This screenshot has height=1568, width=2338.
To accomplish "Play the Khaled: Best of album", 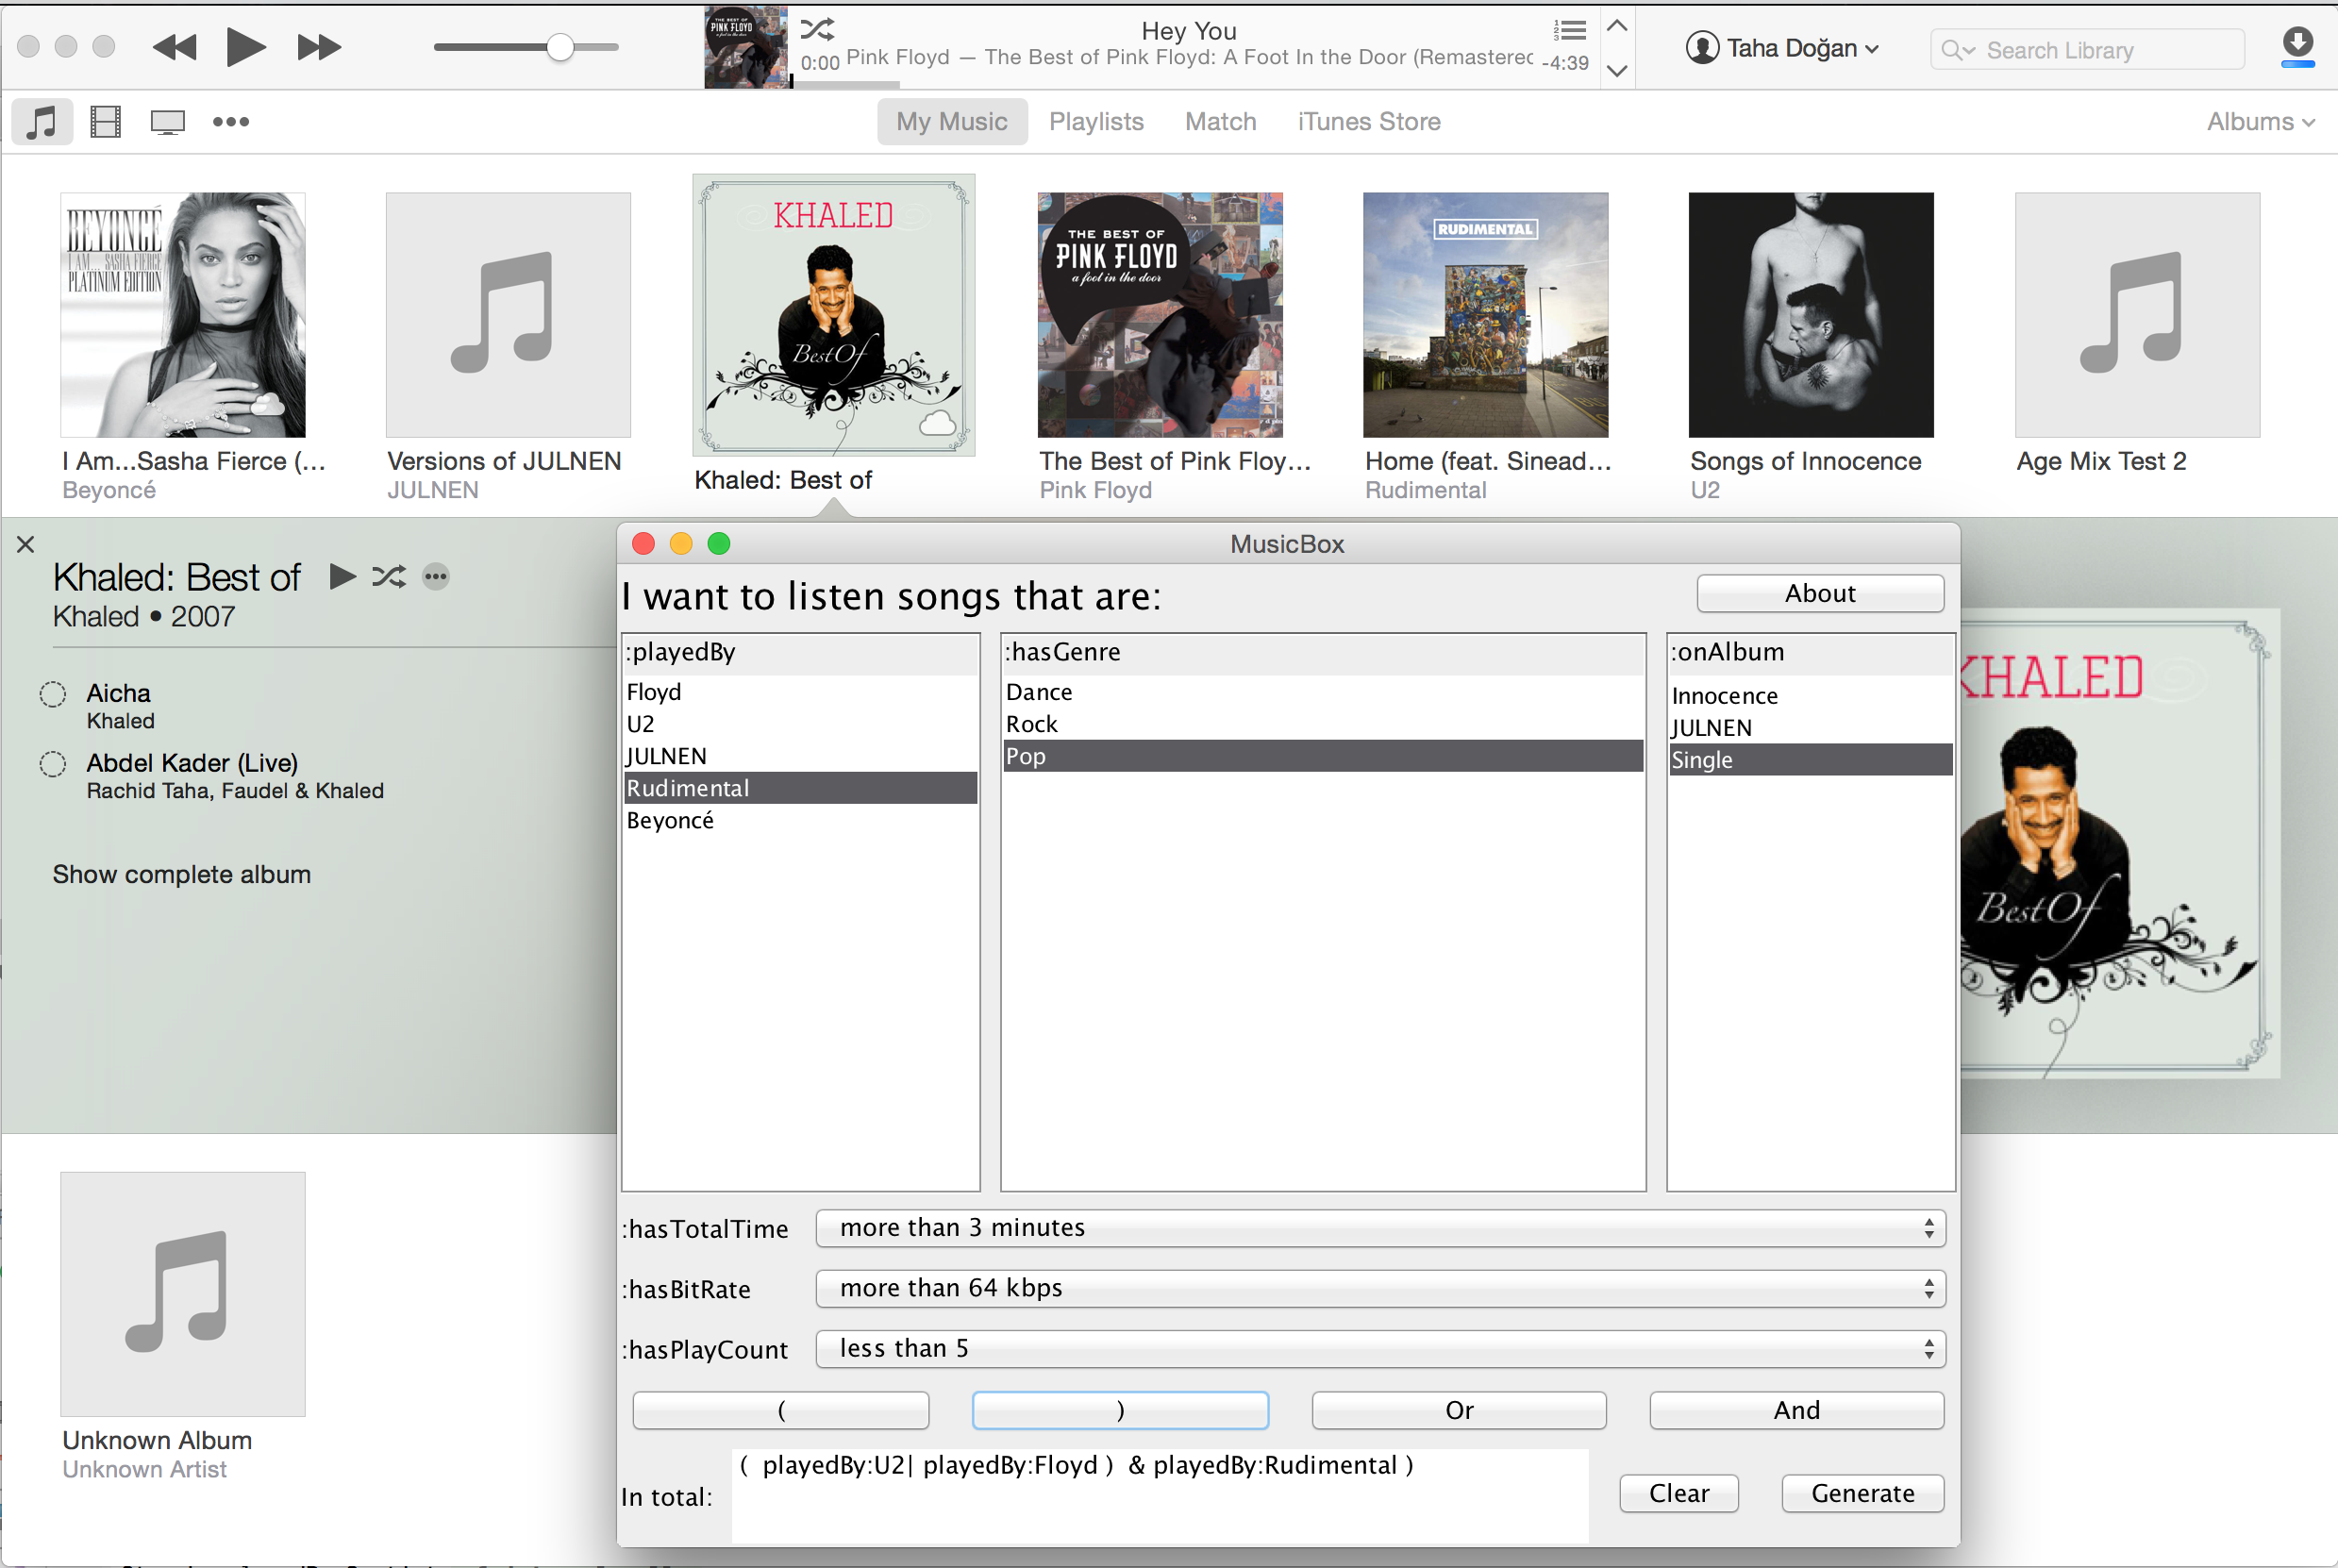I will click(343, 577).
